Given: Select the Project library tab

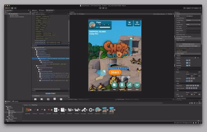Looking at the screenshot, I should [53, 93].
